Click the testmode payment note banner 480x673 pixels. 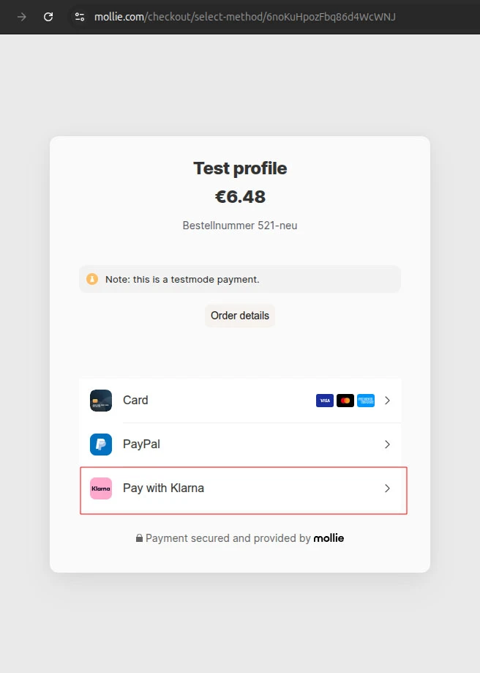click(239, 279)
